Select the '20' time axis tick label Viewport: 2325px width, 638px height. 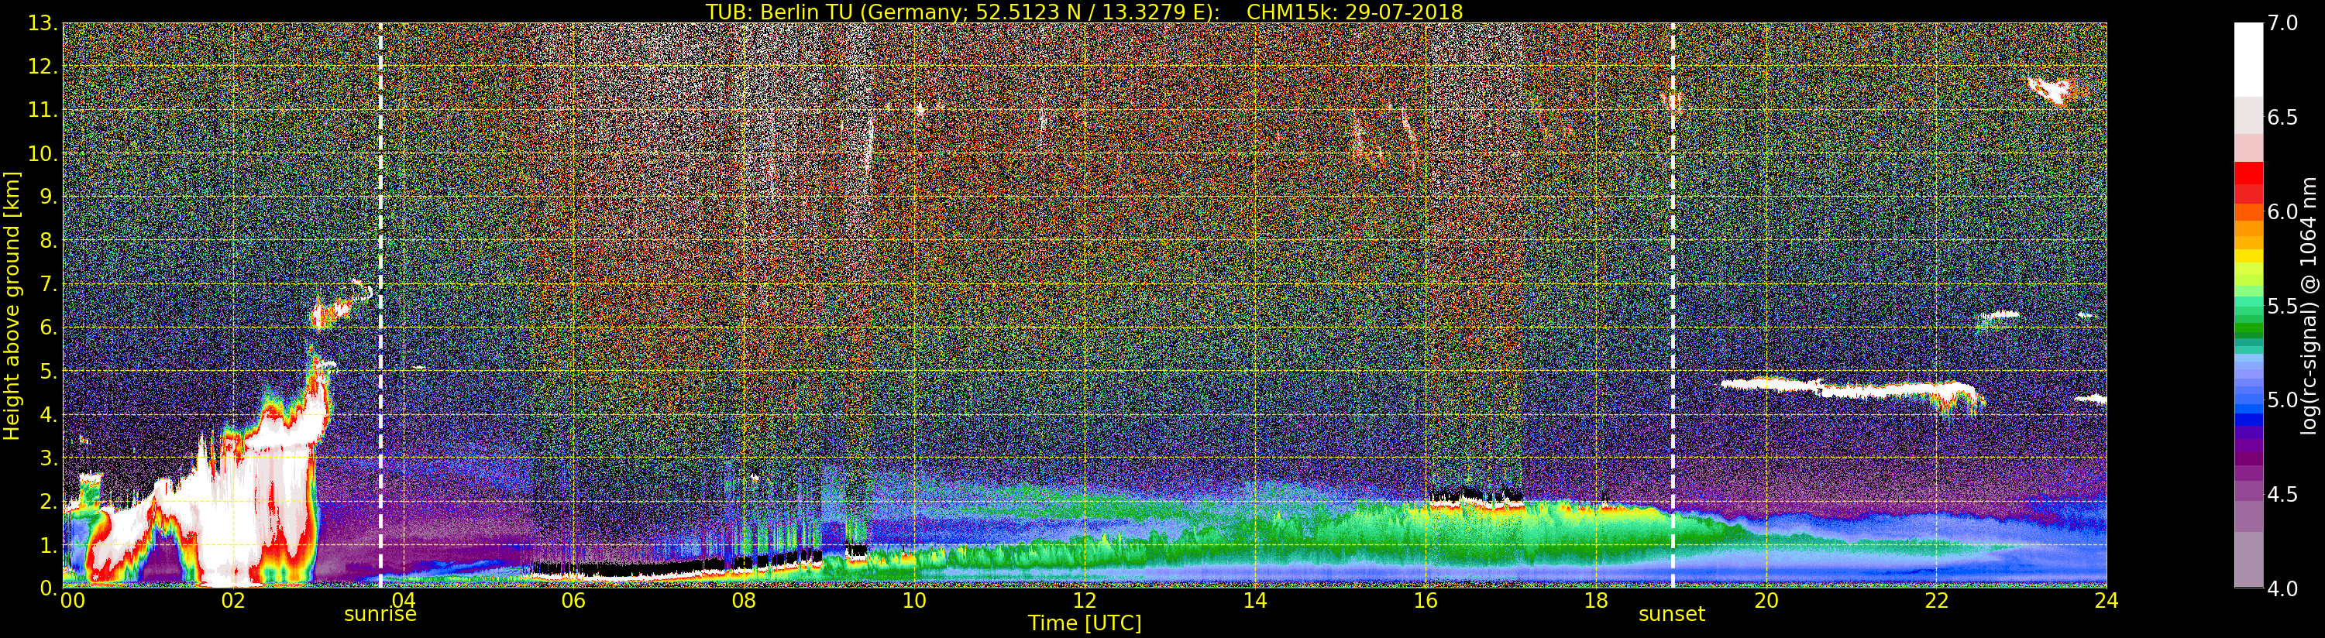1766,601
